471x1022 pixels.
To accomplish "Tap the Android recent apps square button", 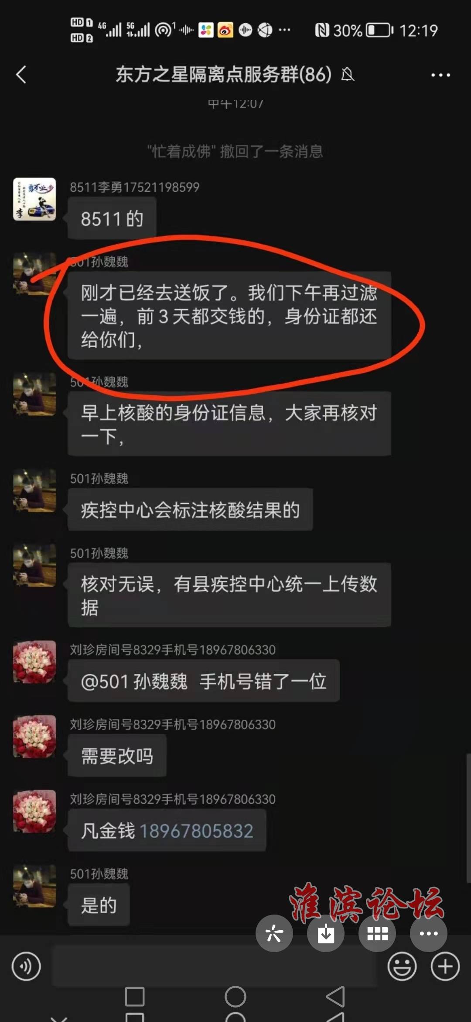I will click(135, 997).
